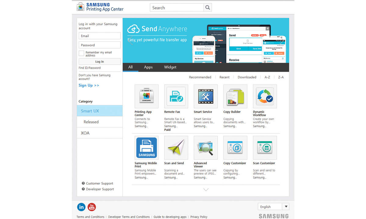Open the Advanced Viewer app icon
This screenshot has width=366, height=219.
[206, 148]
